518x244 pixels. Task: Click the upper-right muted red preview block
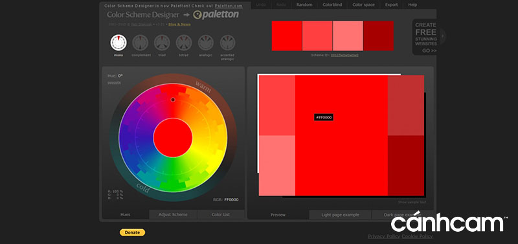pos(406,105)
